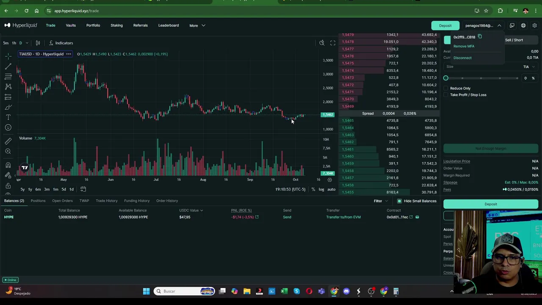Toggle magnet mode for drawings
This screenshot has width=542, height=305.
[x=8, y=165]
